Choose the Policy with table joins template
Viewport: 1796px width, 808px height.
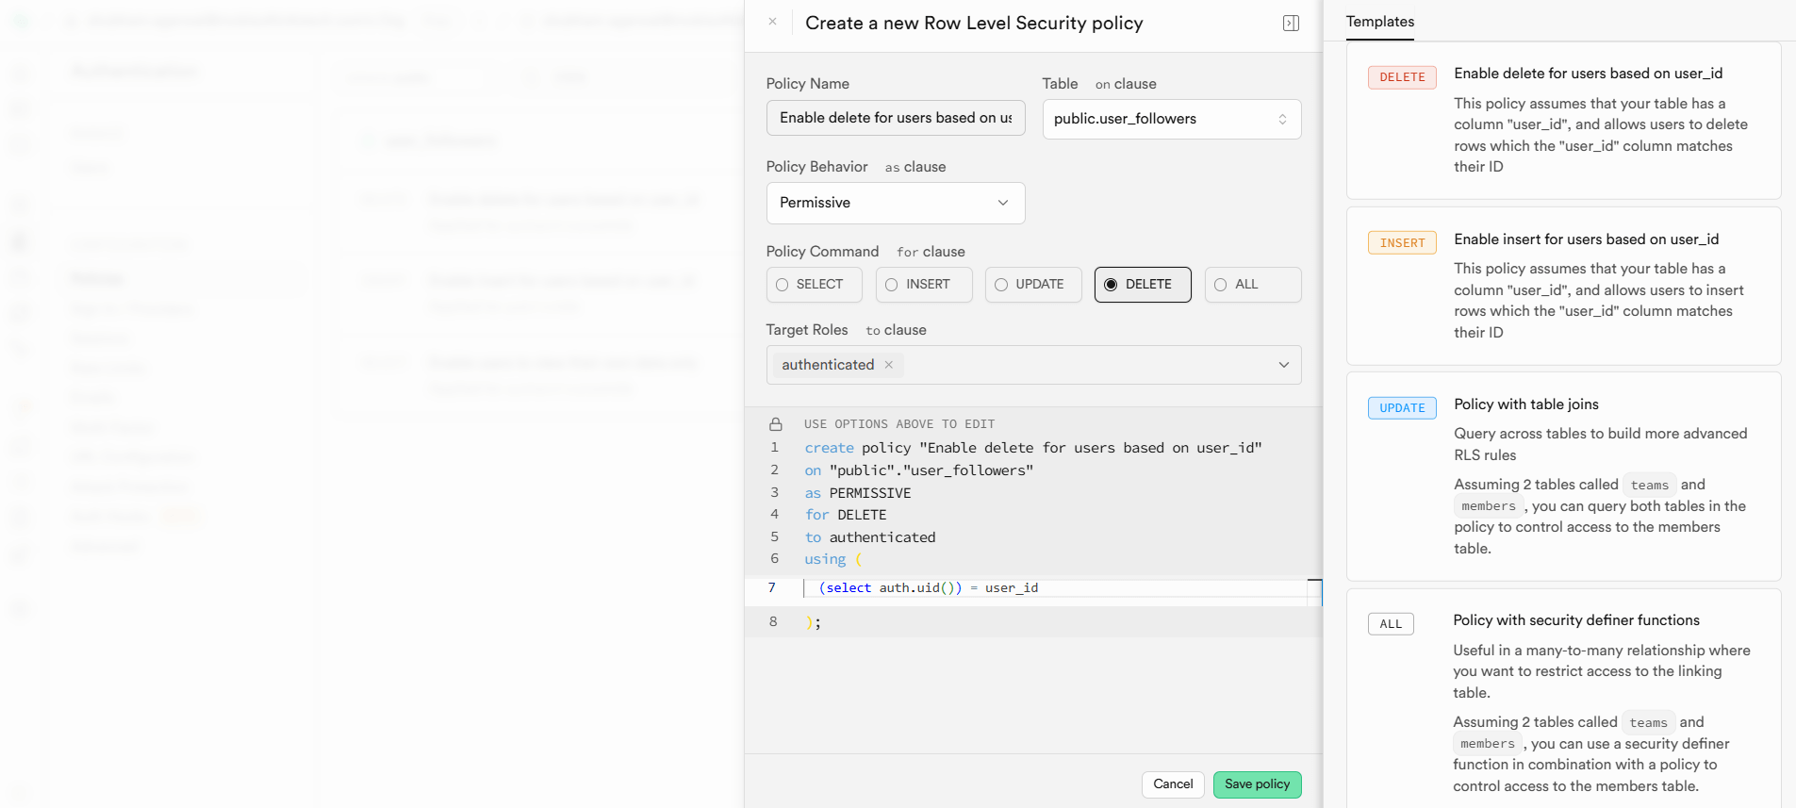(1563, 476)
